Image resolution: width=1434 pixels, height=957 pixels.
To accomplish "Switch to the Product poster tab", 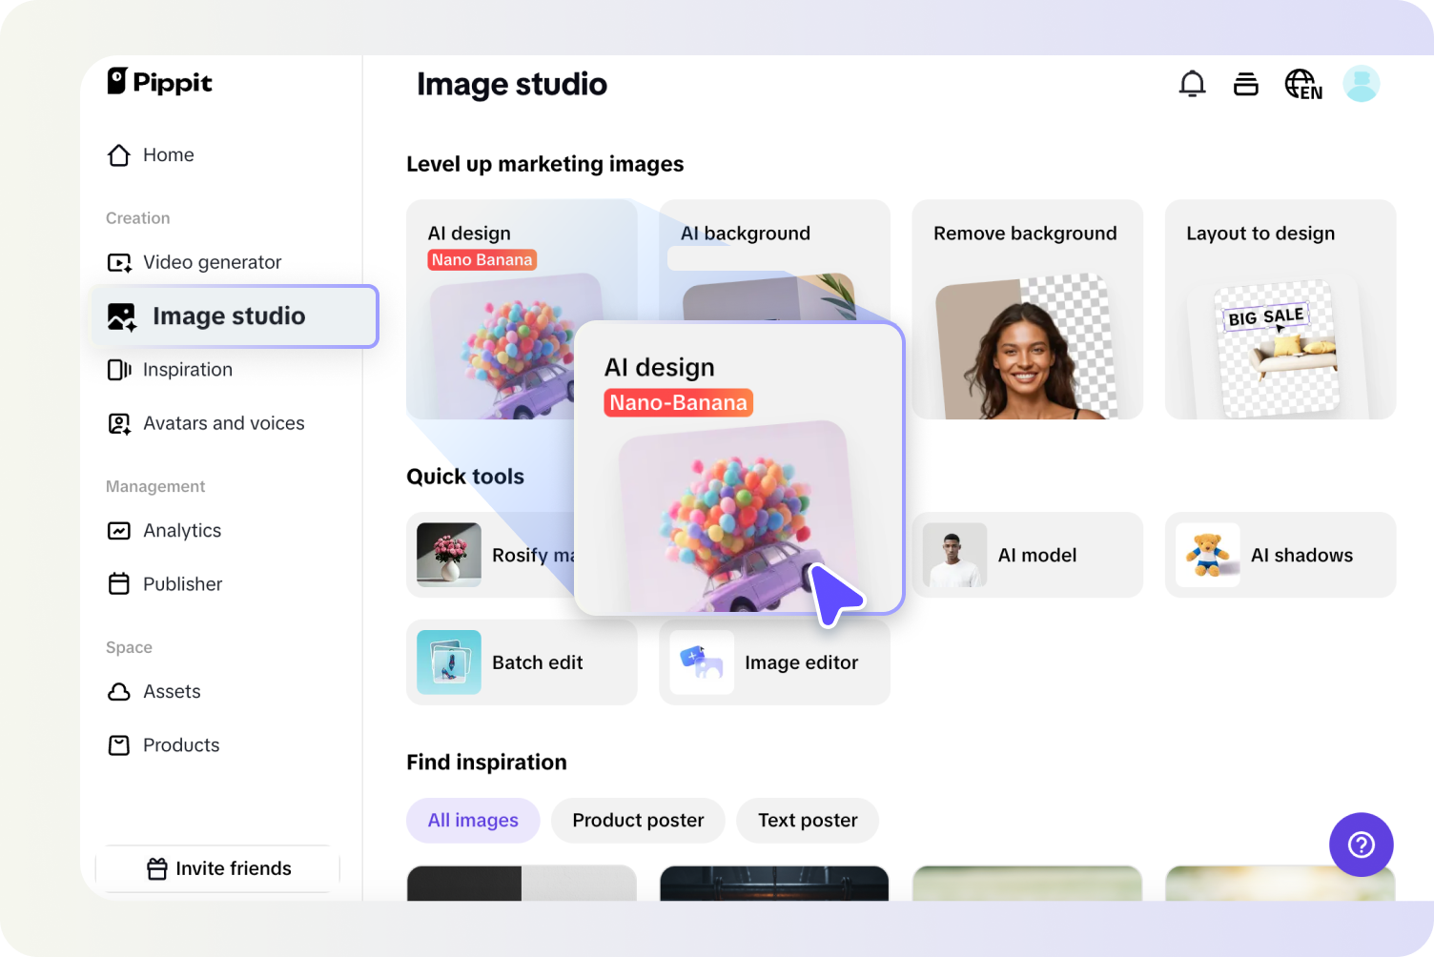I will 637,820.
